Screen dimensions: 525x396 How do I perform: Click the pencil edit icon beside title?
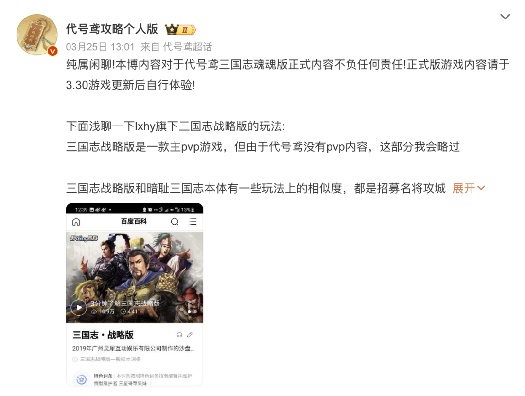click(190, 335)
